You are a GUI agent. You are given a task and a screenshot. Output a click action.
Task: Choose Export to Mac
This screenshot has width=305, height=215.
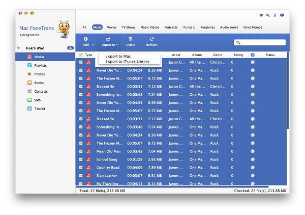coord(118,57)
